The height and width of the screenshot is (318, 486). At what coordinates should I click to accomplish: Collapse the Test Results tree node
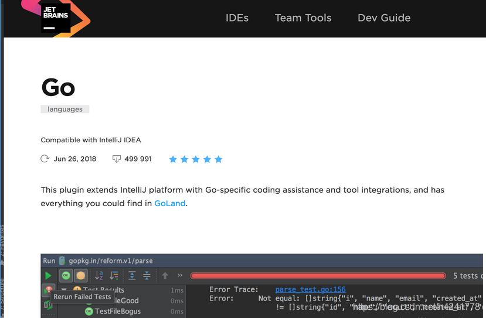tap(64, 290)
